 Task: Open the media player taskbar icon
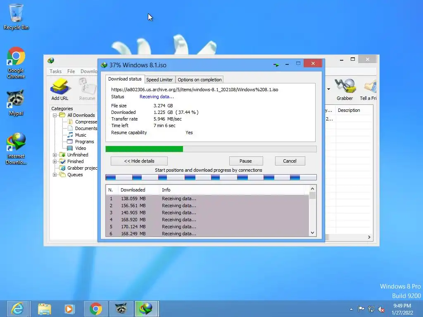click(x=69, y=309)
